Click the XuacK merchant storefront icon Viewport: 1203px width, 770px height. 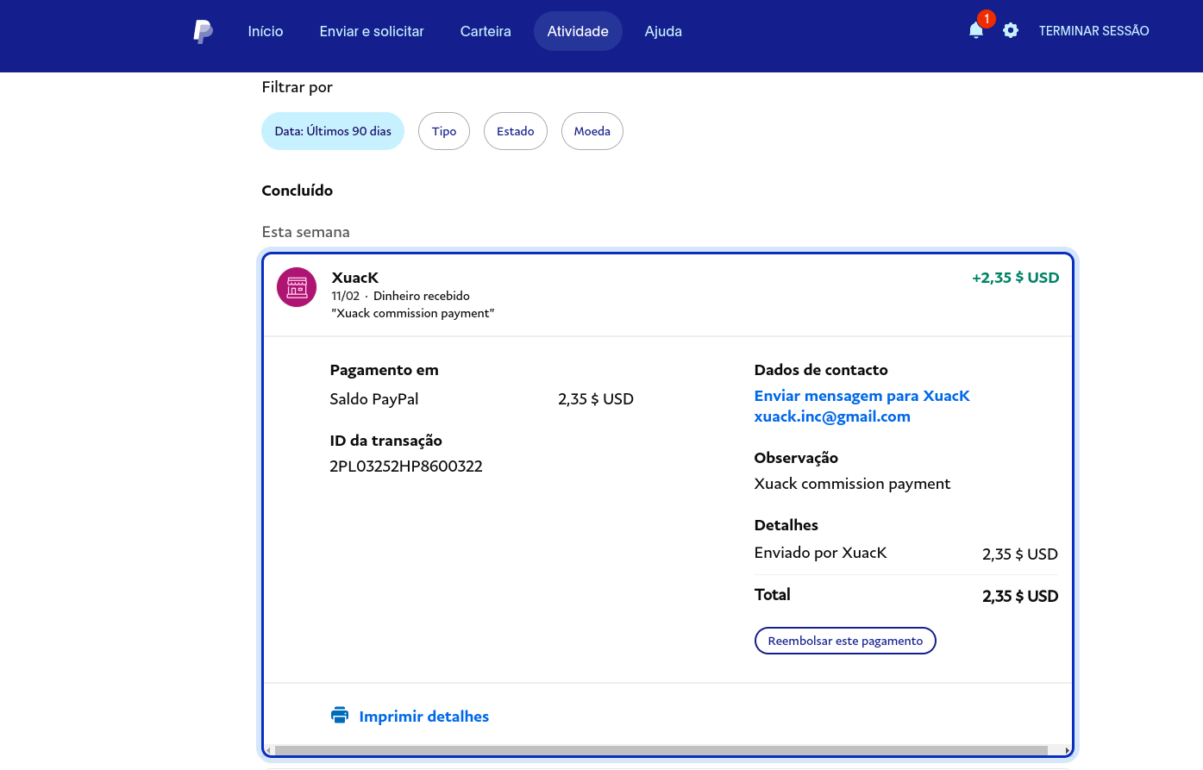coord(297,287)
